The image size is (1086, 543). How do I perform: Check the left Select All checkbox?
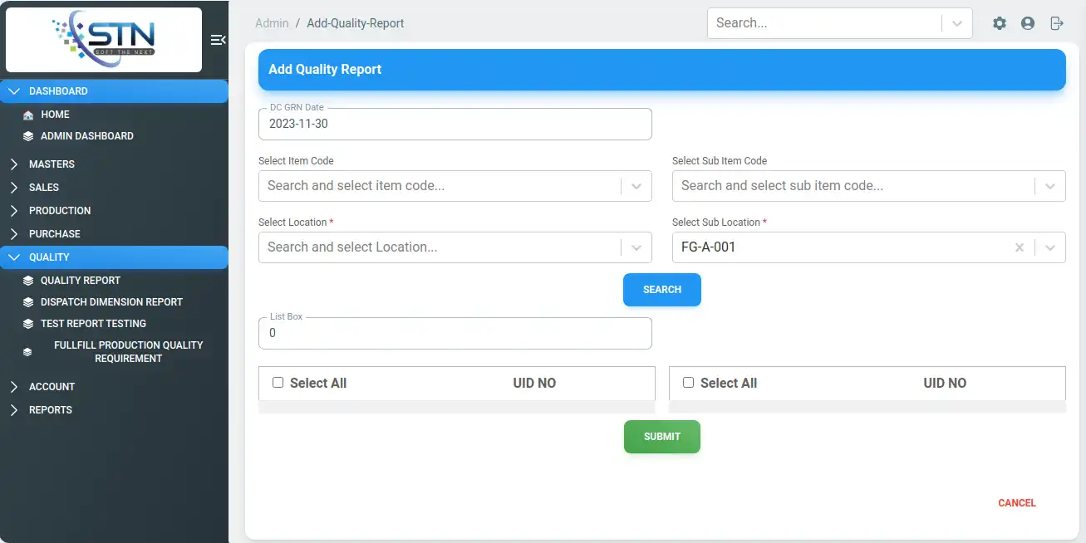pyautogui.click(x=278, y=383)
